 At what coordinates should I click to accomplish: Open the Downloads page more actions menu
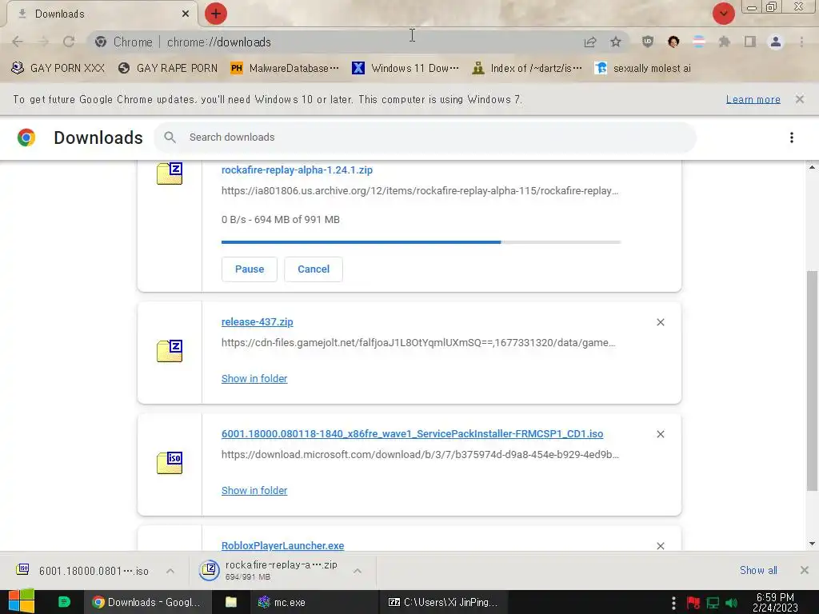792,138
